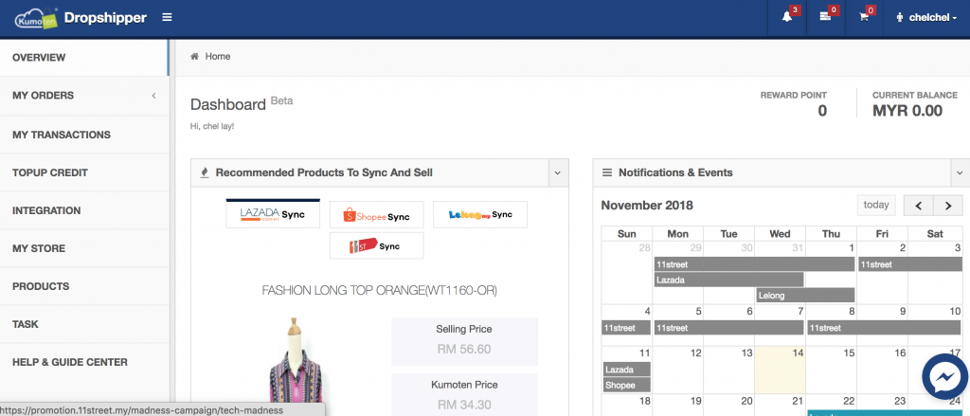Viewport: 970px width, 416px height.
Task: Click the Fashion Long Top Orange product title
Action: coord(379,290)
